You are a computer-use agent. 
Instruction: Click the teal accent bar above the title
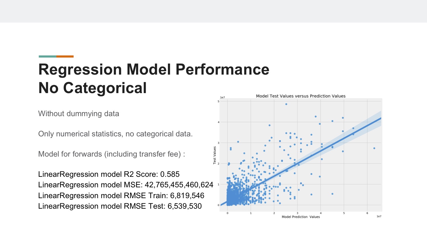pyautogui.click(x=48, y=56)
